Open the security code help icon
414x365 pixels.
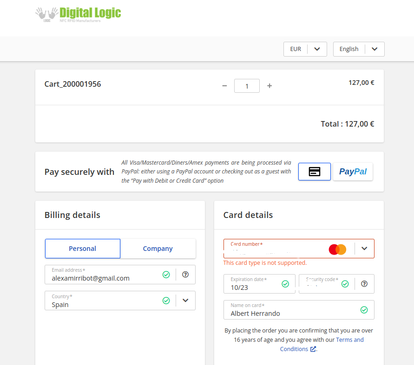[x=364, y=284]
